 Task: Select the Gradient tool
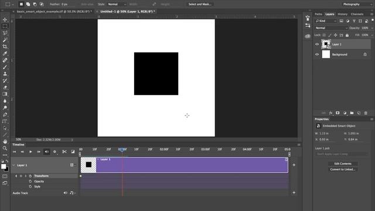[5, 94]
